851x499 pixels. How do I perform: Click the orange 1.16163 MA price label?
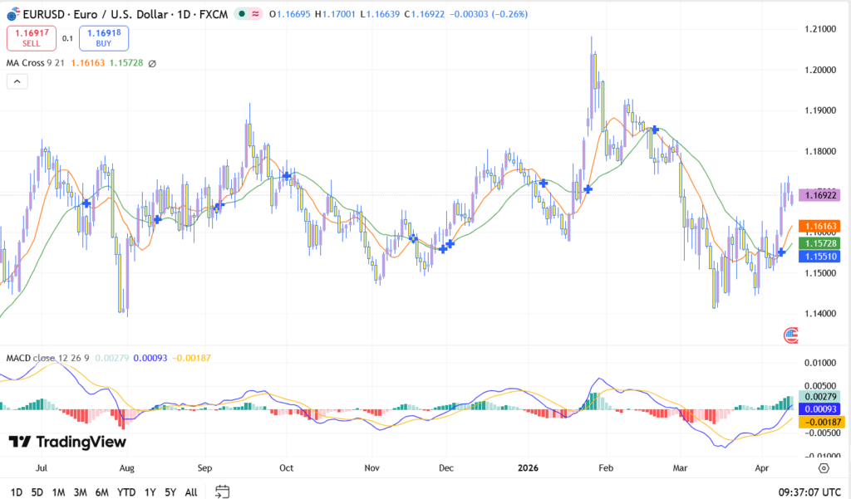(x=819, y=226)
